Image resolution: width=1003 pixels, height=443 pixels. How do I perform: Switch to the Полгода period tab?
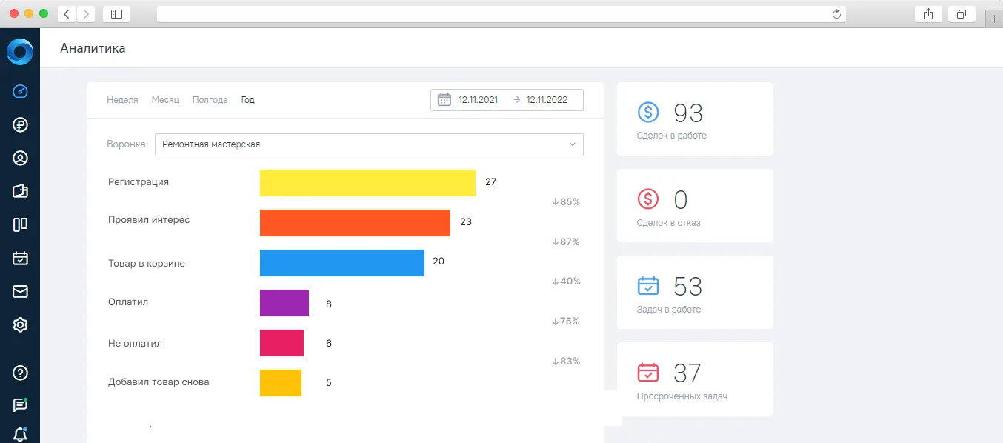[x=210, y=100]
